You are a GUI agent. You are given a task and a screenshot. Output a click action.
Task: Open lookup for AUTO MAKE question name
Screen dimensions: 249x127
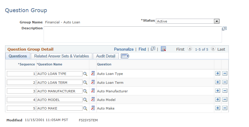click(x=85, y=108)
